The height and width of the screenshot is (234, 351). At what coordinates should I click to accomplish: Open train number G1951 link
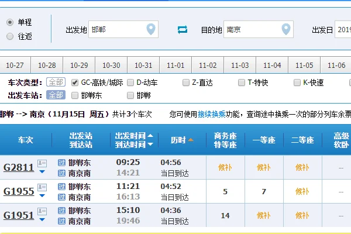click(19, 215)
